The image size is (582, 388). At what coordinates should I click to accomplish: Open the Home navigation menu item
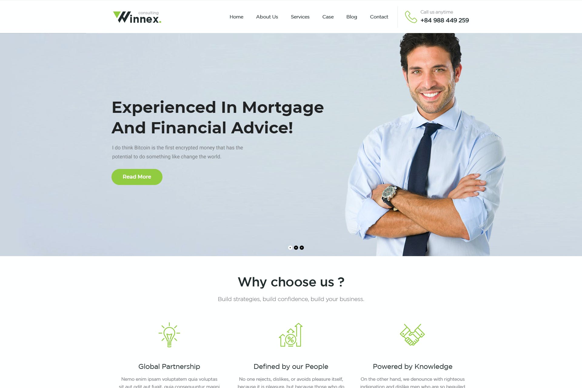pos(236,16)
